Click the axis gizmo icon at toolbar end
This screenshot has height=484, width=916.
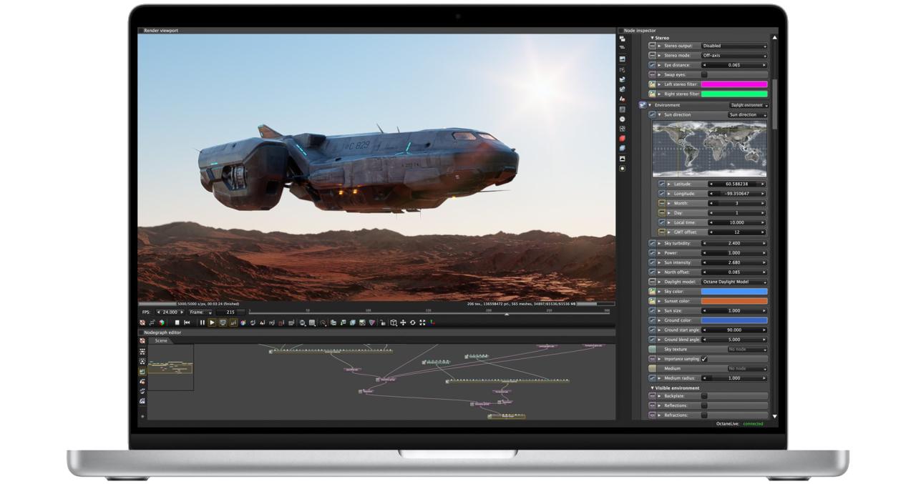[x=432, y=322]
